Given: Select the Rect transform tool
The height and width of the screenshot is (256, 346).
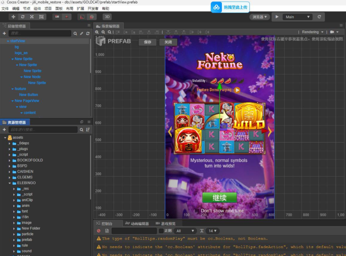Looking at the screenshot, I should [x=41, y=17].
